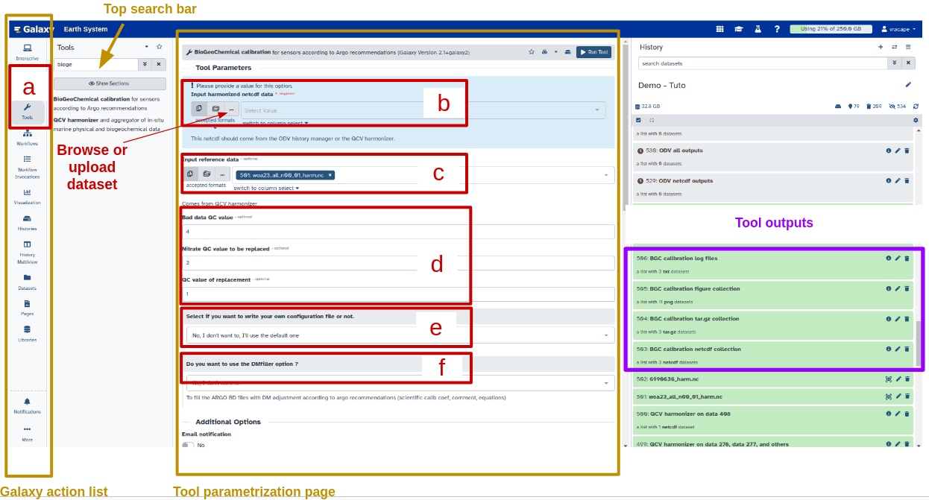
Task: Select BioGeoChemical calibration in tool list
Action: [x=94, y=98]
